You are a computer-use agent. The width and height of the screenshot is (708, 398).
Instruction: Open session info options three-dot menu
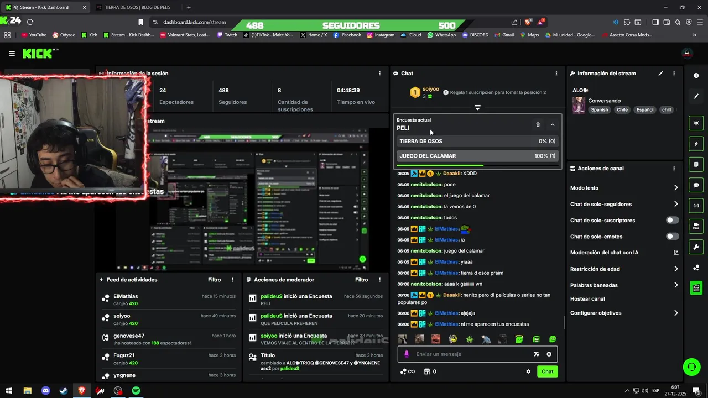point(379,74)
